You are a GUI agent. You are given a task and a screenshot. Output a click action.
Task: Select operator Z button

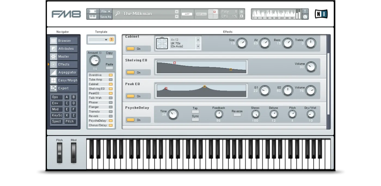coord(73,115)
